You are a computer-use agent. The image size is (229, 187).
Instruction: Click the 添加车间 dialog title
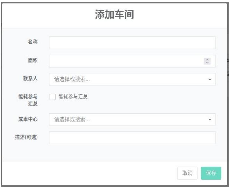point(114,16)
